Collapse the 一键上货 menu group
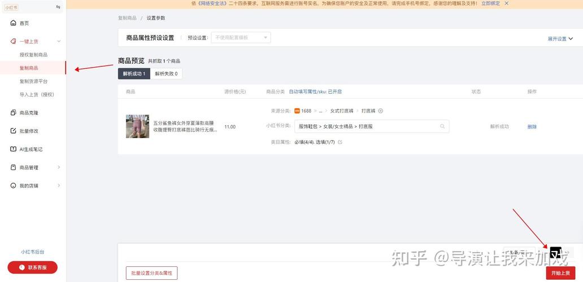This screenshot has width=583, height=282. coord(59,41)
